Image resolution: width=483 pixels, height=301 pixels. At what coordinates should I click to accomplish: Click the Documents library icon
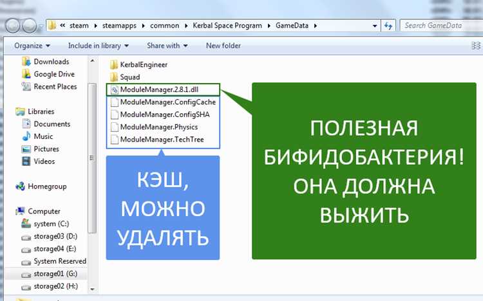point(26,124)
